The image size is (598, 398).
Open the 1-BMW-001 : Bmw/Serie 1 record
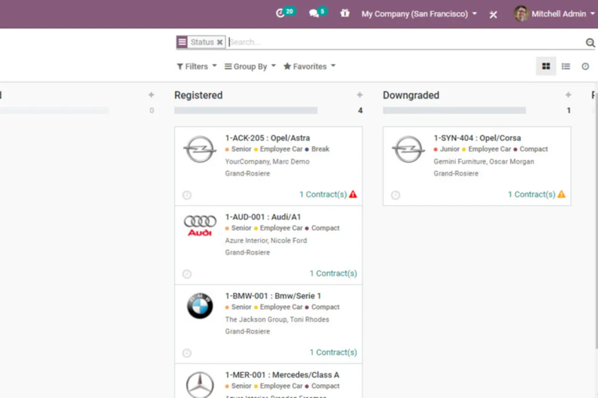(273, 296)
